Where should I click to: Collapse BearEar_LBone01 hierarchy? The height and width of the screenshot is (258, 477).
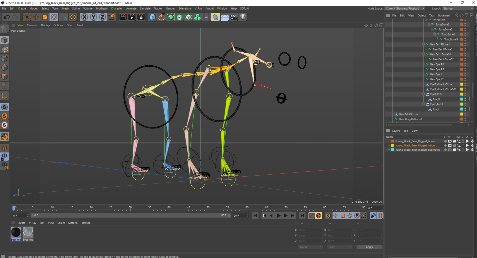(423, 54)
